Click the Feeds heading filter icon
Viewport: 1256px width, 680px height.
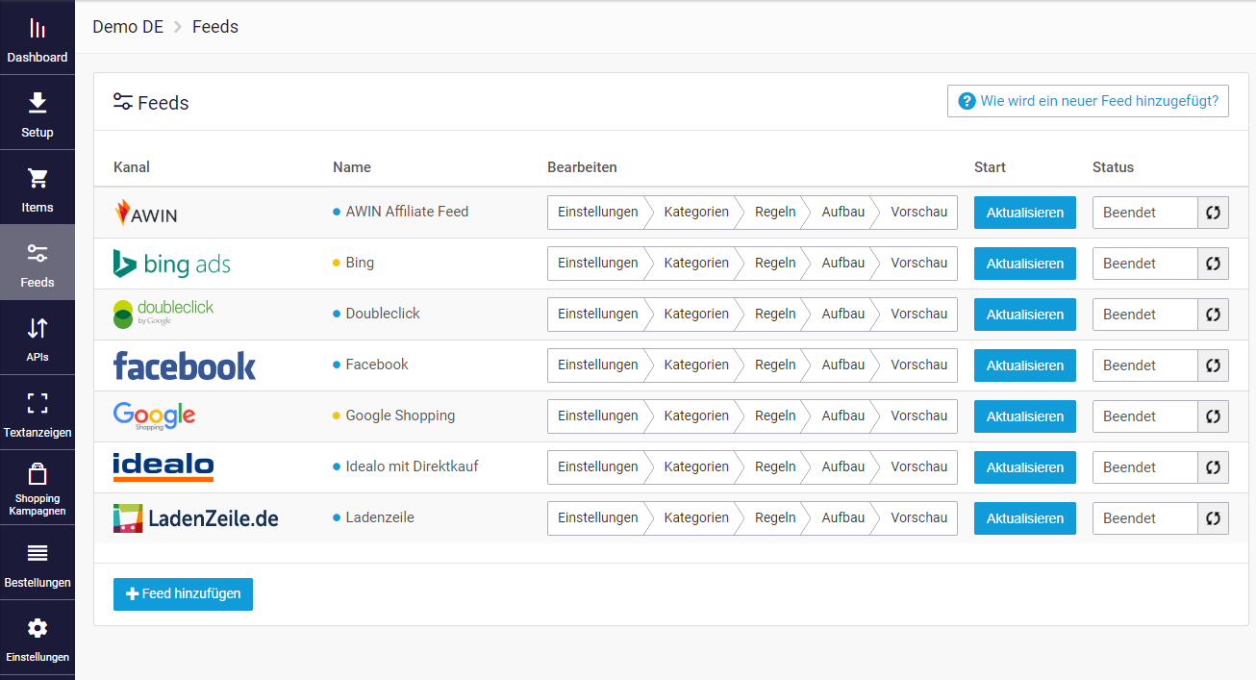(122, 102)
